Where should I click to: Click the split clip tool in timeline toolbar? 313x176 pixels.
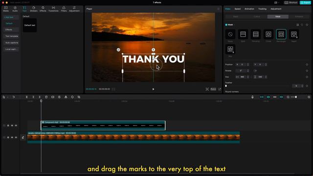pos(26,97)
